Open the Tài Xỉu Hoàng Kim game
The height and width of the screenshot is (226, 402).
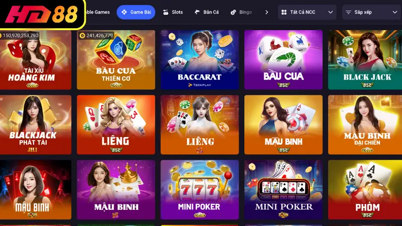point(36,60)
